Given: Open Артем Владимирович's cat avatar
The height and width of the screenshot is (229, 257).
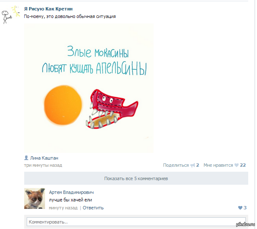Looking at the screenshot, I should pyautogui.click(x=35, y=198).
